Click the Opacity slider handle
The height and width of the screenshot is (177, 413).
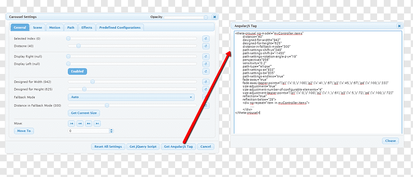pos(206,17)
